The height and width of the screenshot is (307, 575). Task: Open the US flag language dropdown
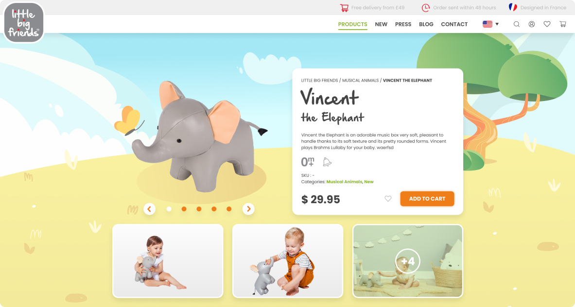point(488,24)
